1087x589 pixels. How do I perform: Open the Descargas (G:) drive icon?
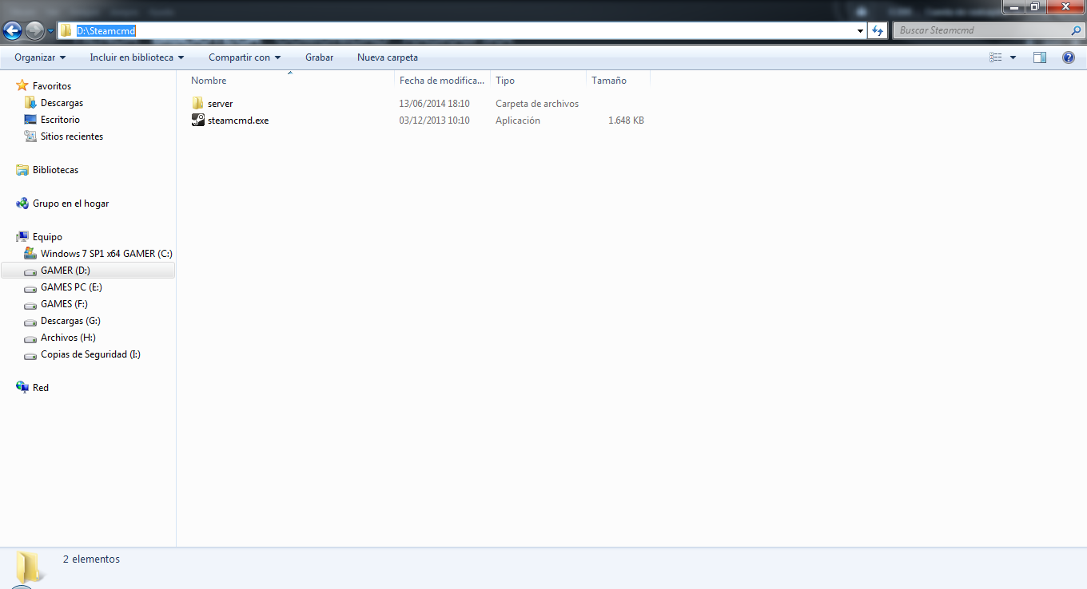tap(30, 322)
